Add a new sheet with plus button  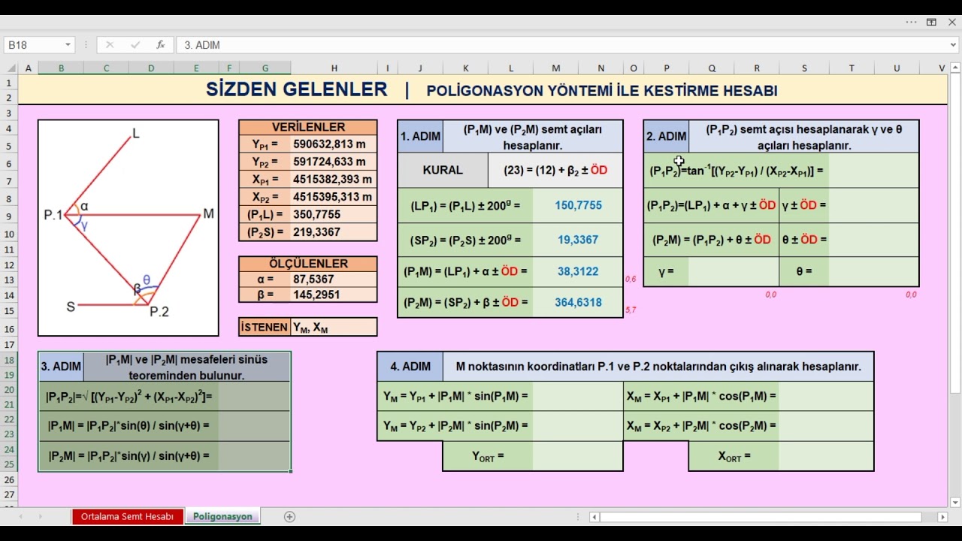(x=289, y=517)
